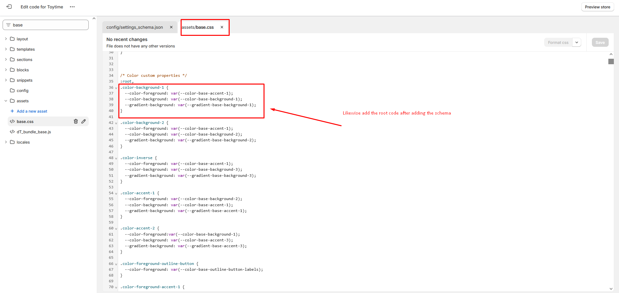Click the config folder icon
Image resolution: width=619 pixels, height=293 pixels.
click(x=12, y=90)
